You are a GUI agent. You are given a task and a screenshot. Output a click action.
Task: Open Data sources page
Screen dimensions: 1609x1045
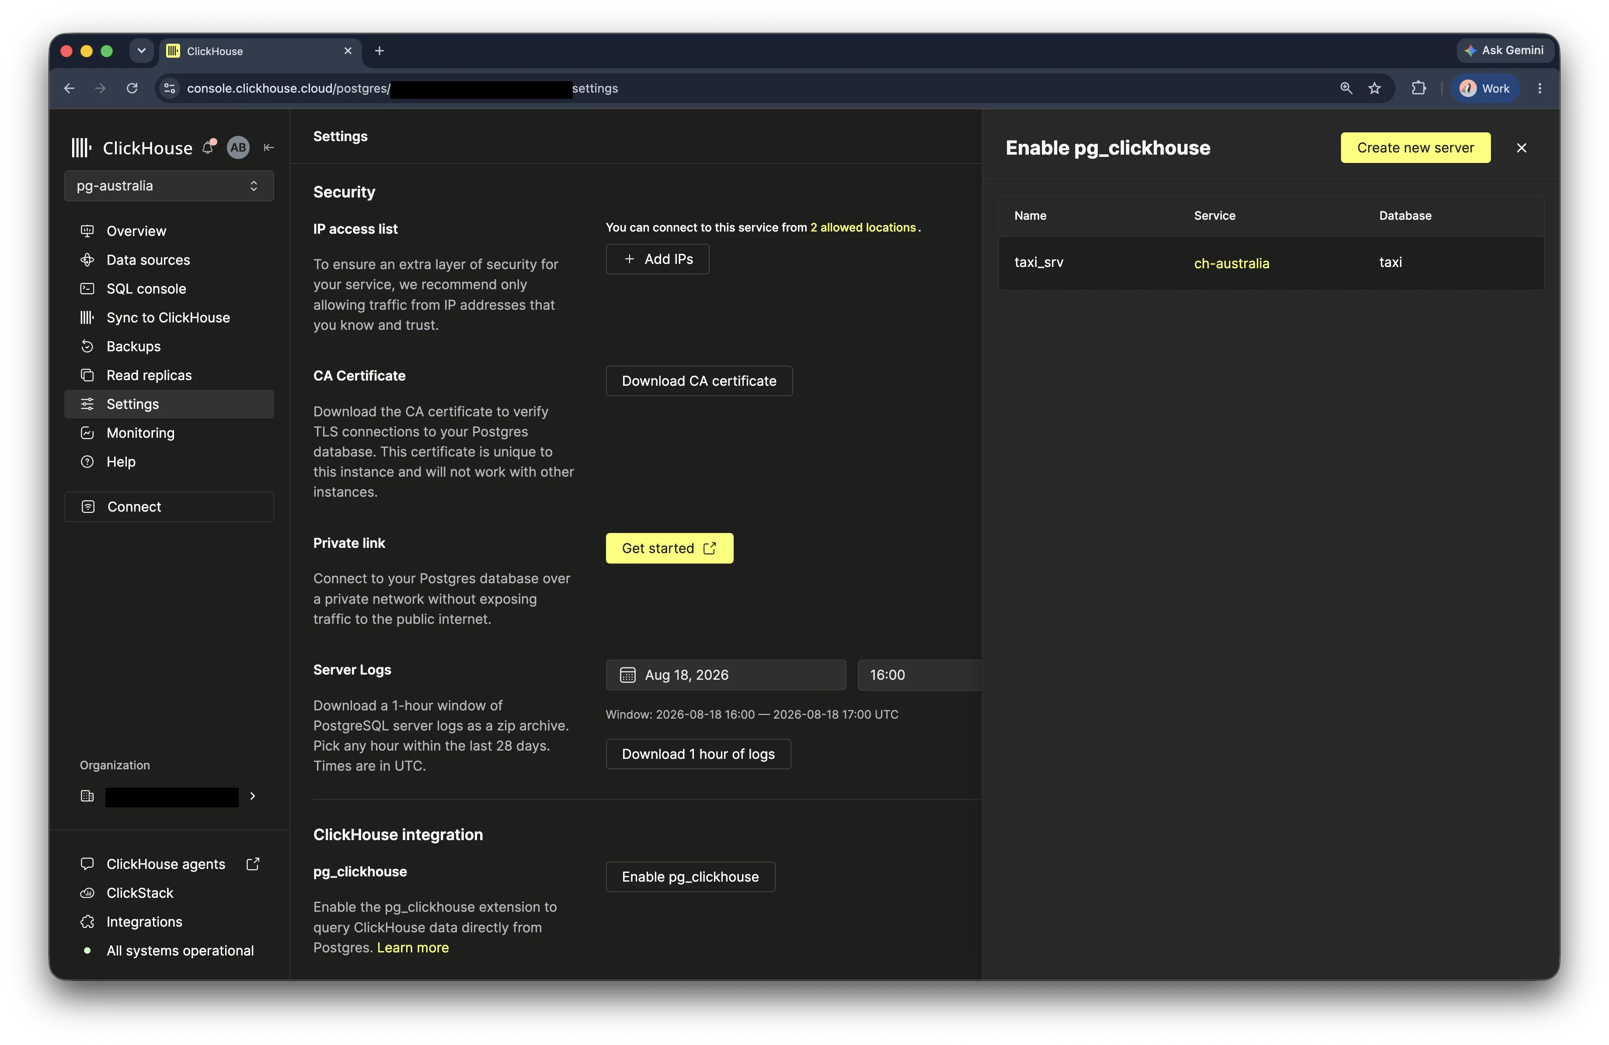tap(169, 260)
